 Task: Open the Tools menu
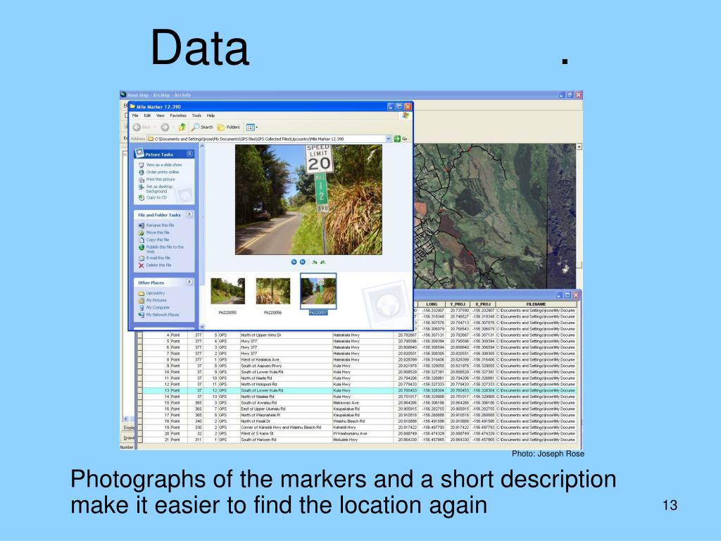click(x=196, y=116)
